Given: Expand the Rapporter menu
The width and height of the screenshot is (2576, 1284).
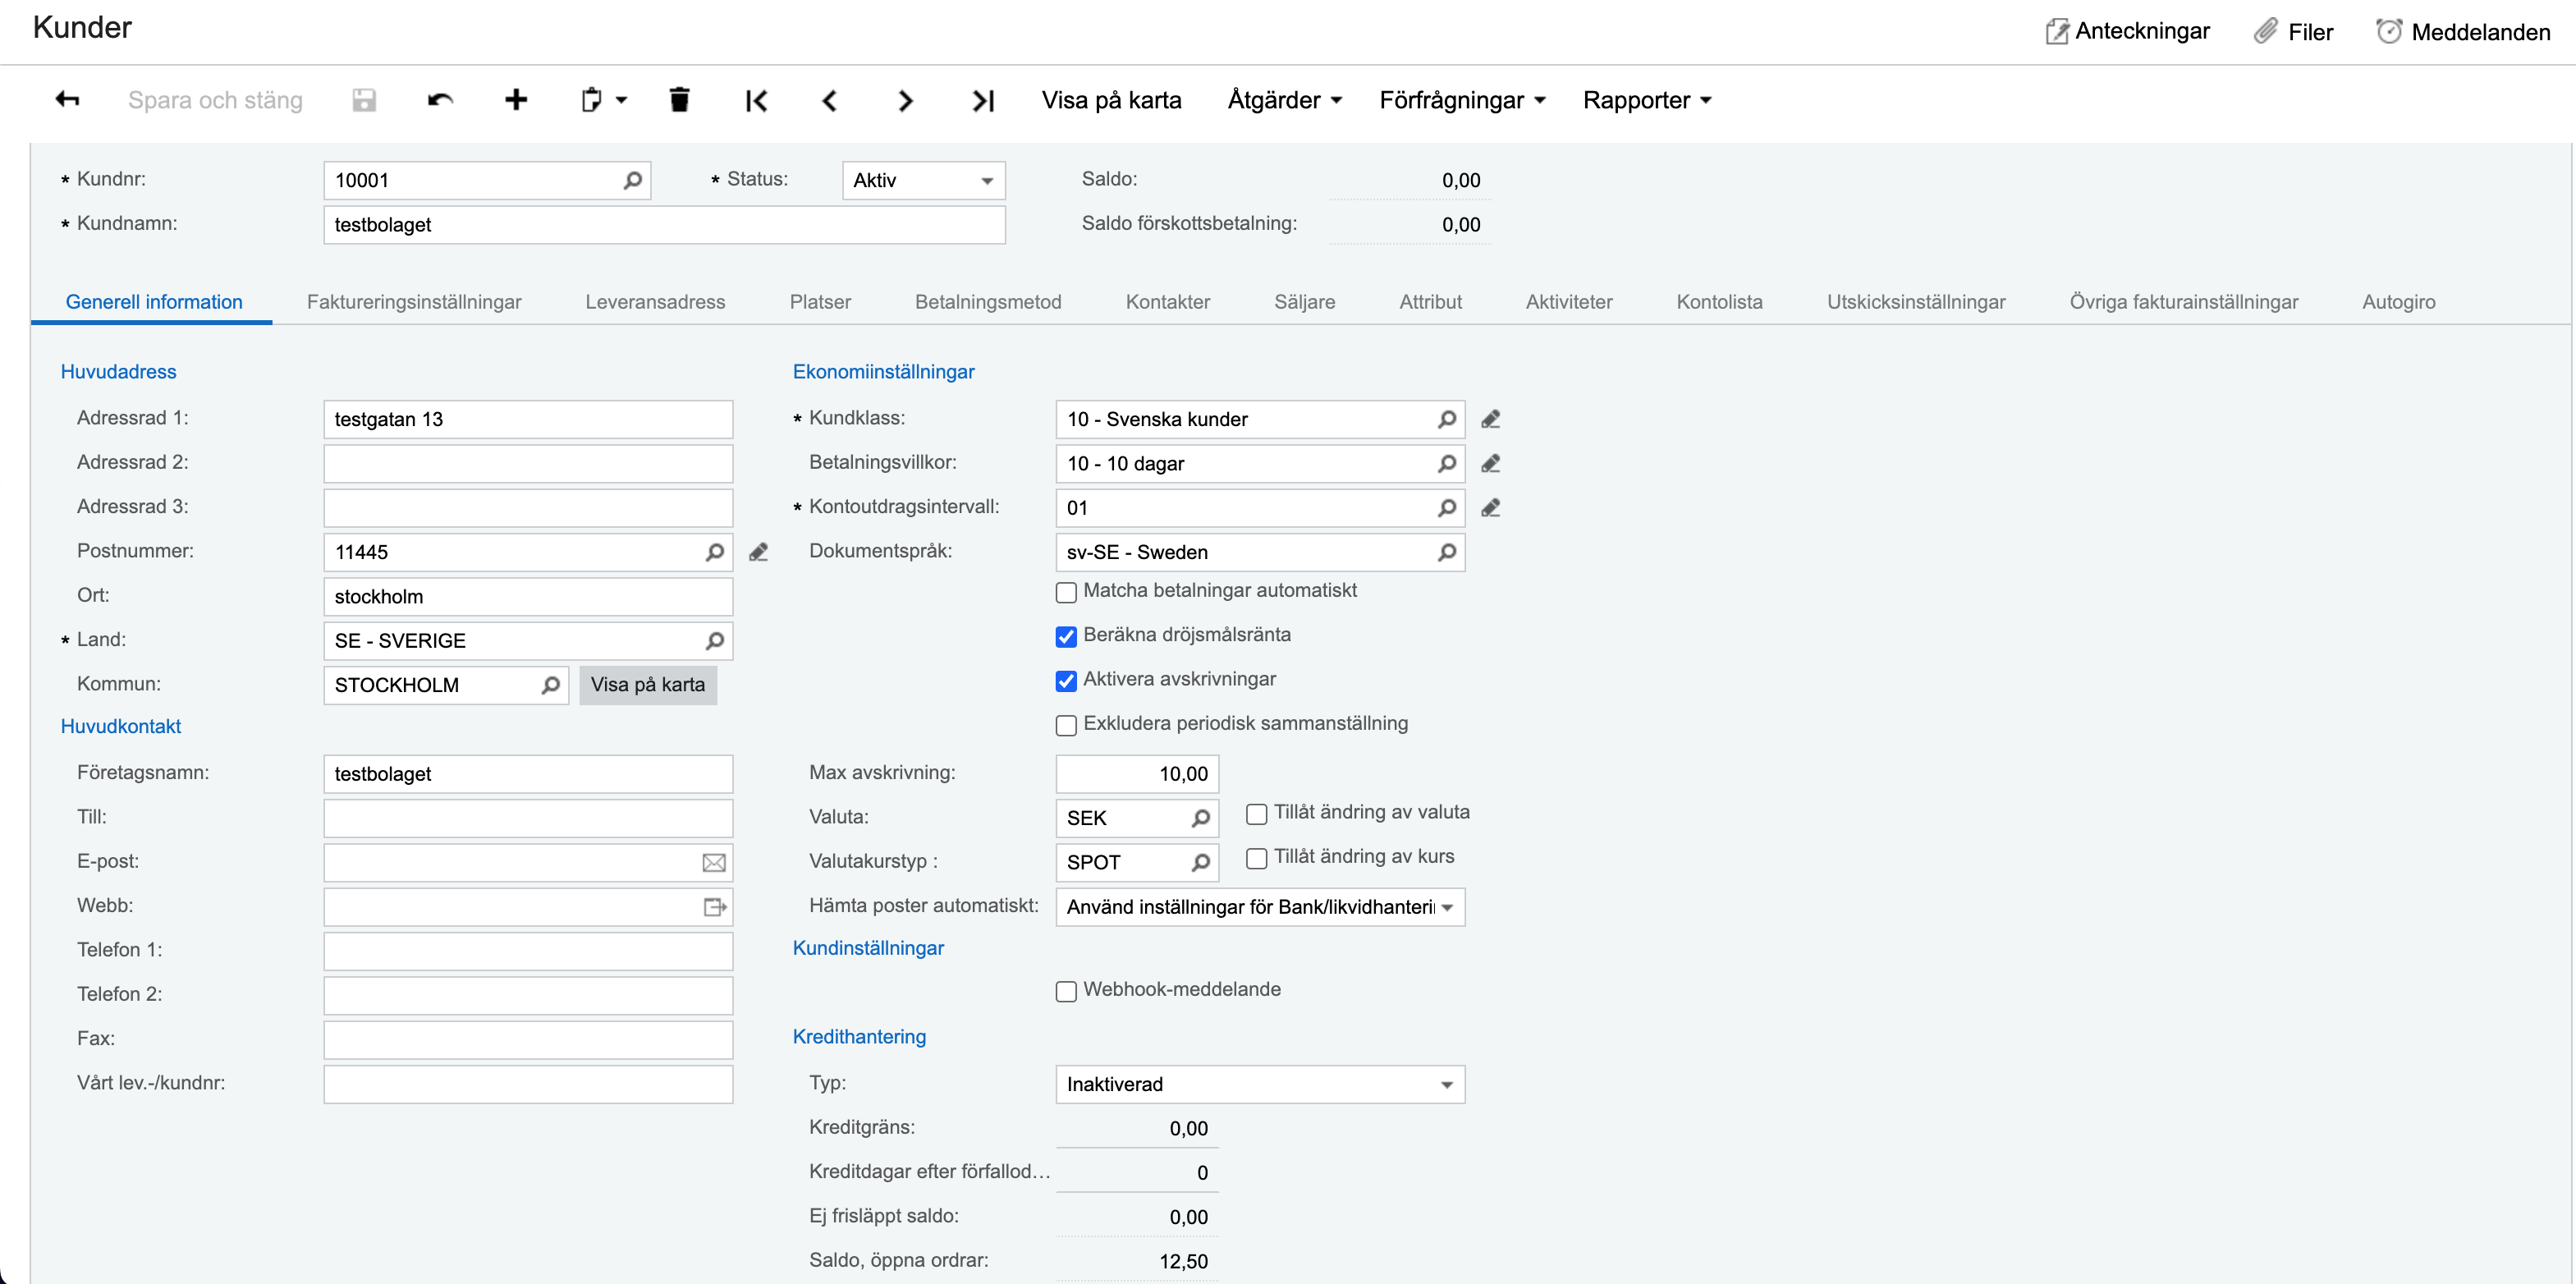Looking at the screenshot, I should tap(1647, 100).
